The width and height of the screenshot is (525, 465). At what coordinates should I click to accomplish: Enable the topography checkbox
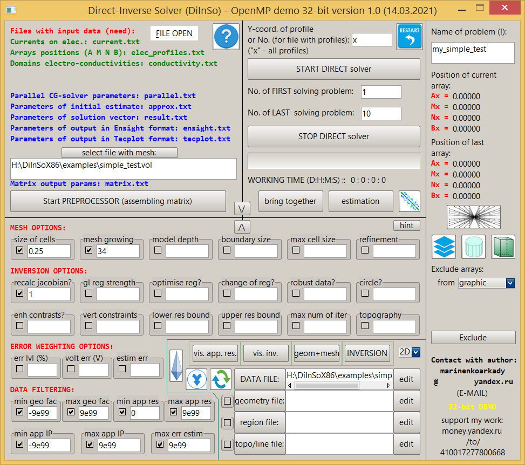click(365, 325)
